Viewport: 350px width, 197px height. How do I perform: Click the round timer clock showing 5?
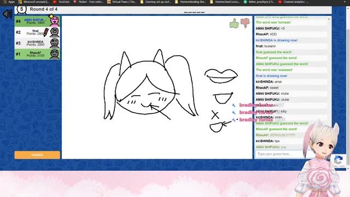coord(22,9)
